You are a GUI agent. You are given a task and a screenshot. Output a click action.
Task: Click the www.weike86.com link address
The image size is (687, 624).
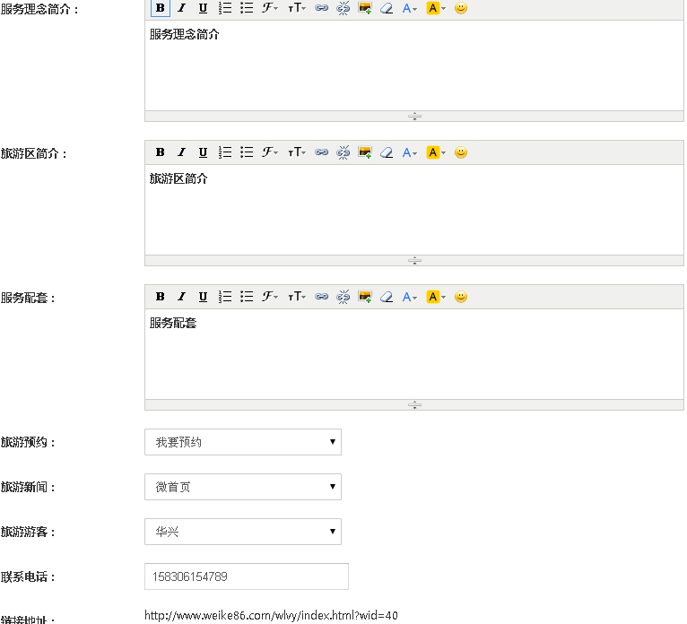tap(270, 615)
